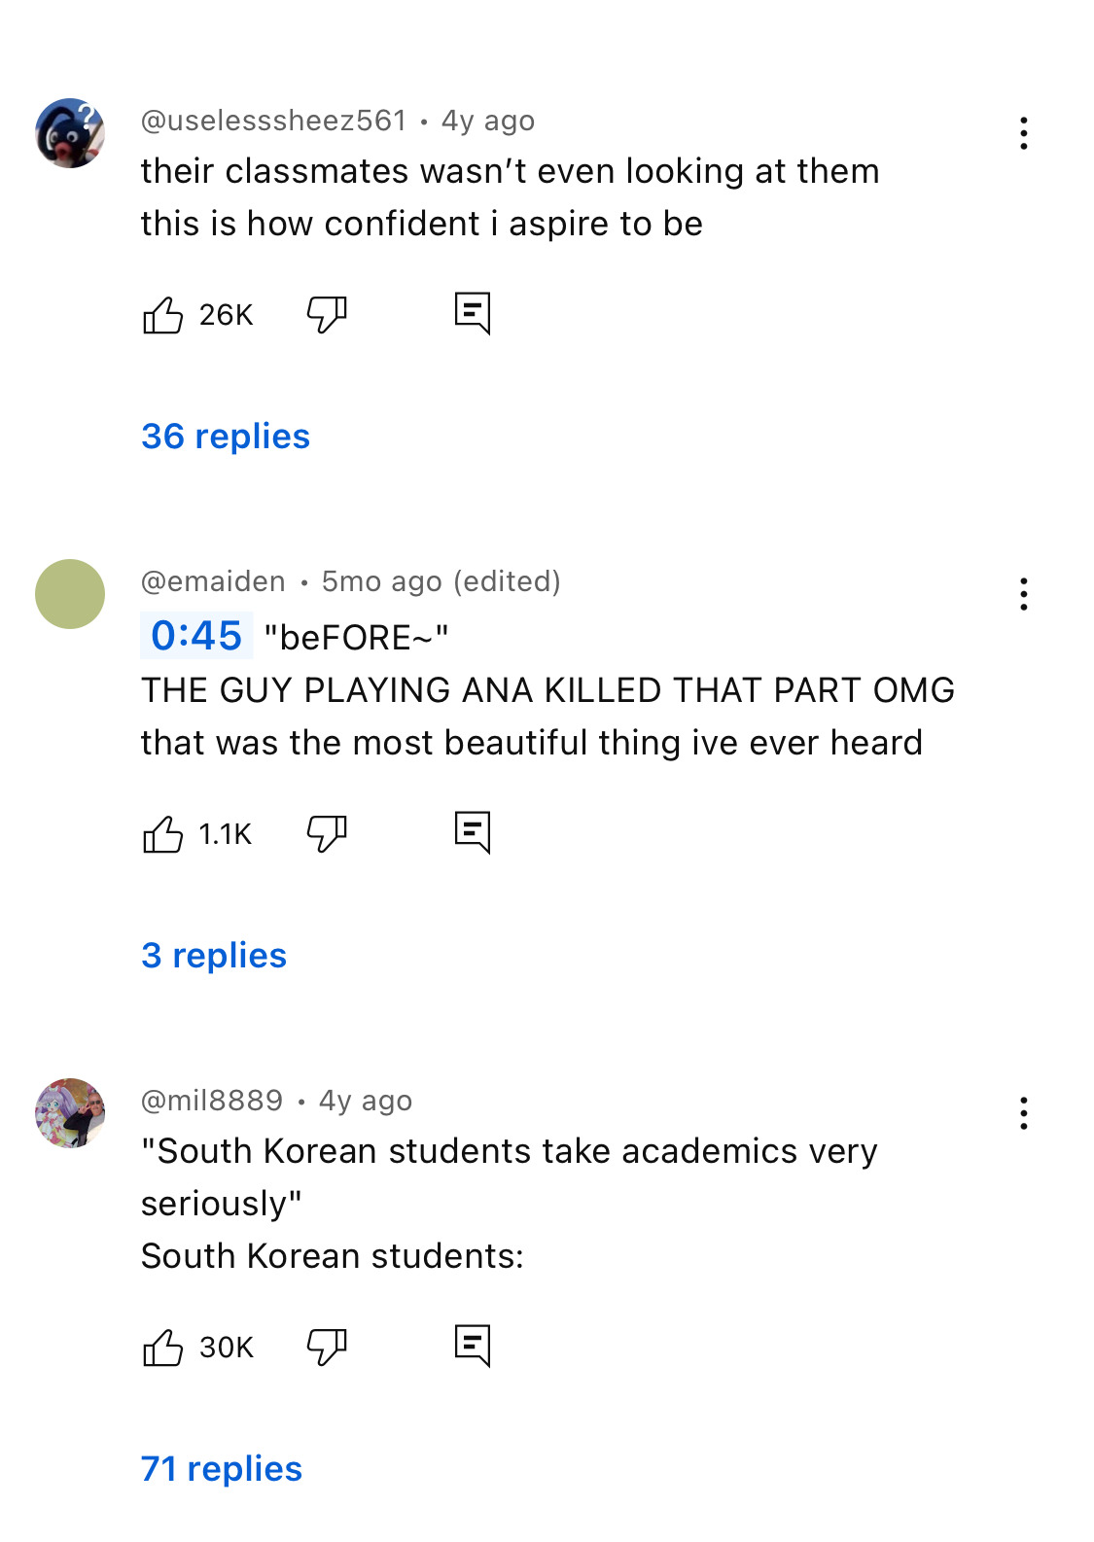Visit the @mil8889 channel username

point(212,1101)
